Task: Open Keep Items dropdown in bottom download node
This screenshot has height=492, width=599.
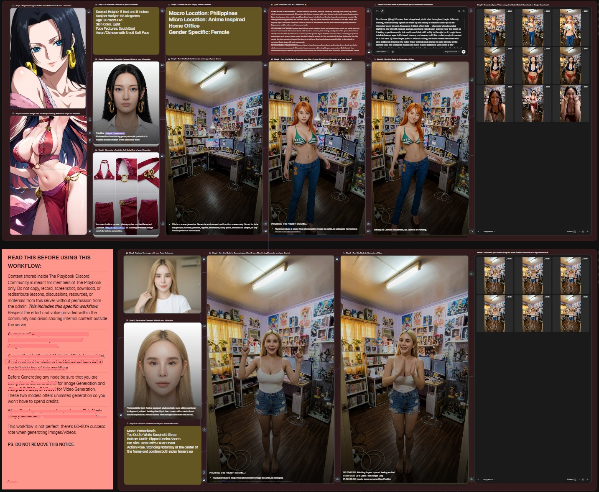Action: point(489,479)
